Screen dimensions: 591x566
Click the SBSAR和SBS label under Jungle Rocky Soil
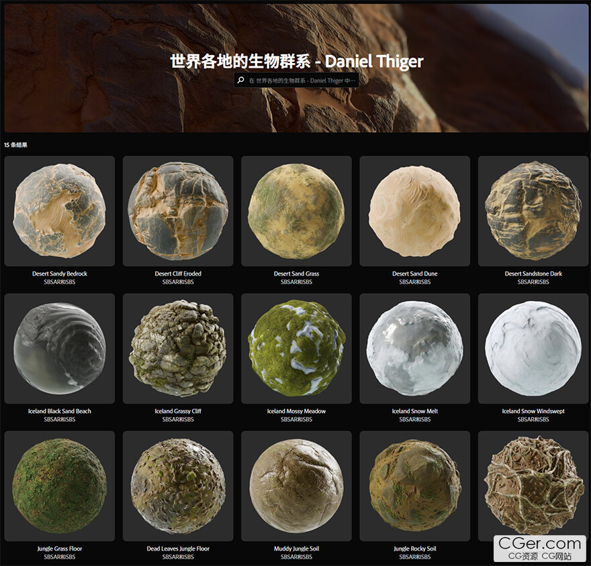[414, 557]
